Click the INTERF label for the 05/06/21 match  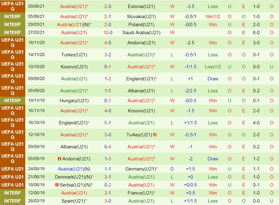13,17
